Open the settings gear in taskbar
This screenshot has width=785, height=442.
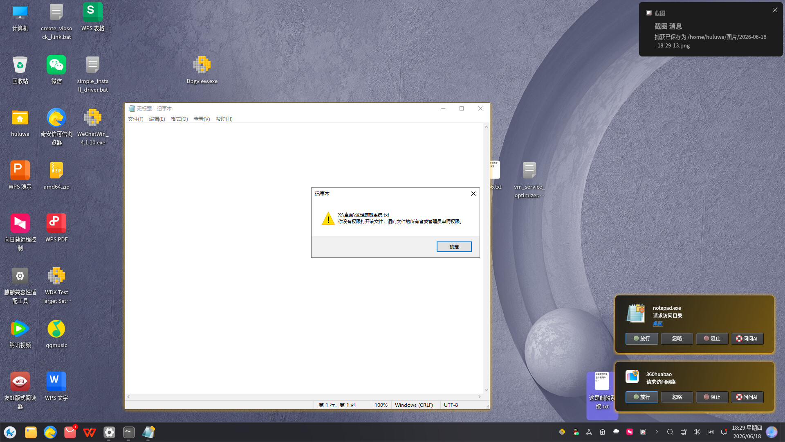109,432
